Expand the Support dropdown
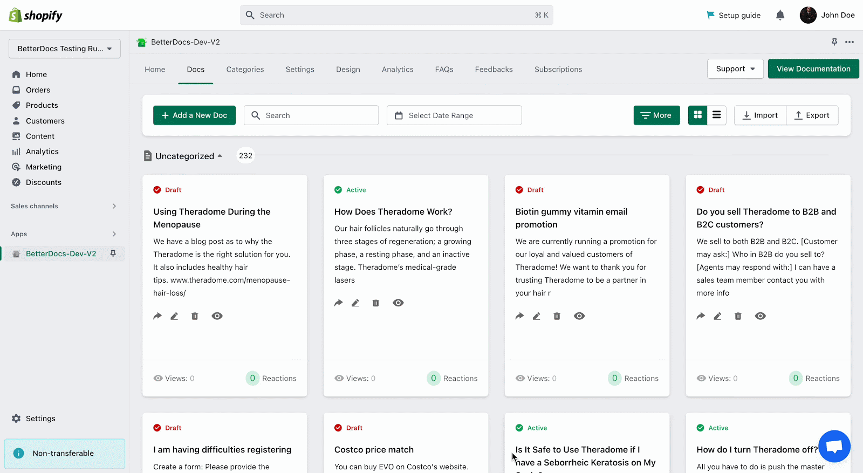This screenshot has width=863, height=473. click(x=736, y=69)
